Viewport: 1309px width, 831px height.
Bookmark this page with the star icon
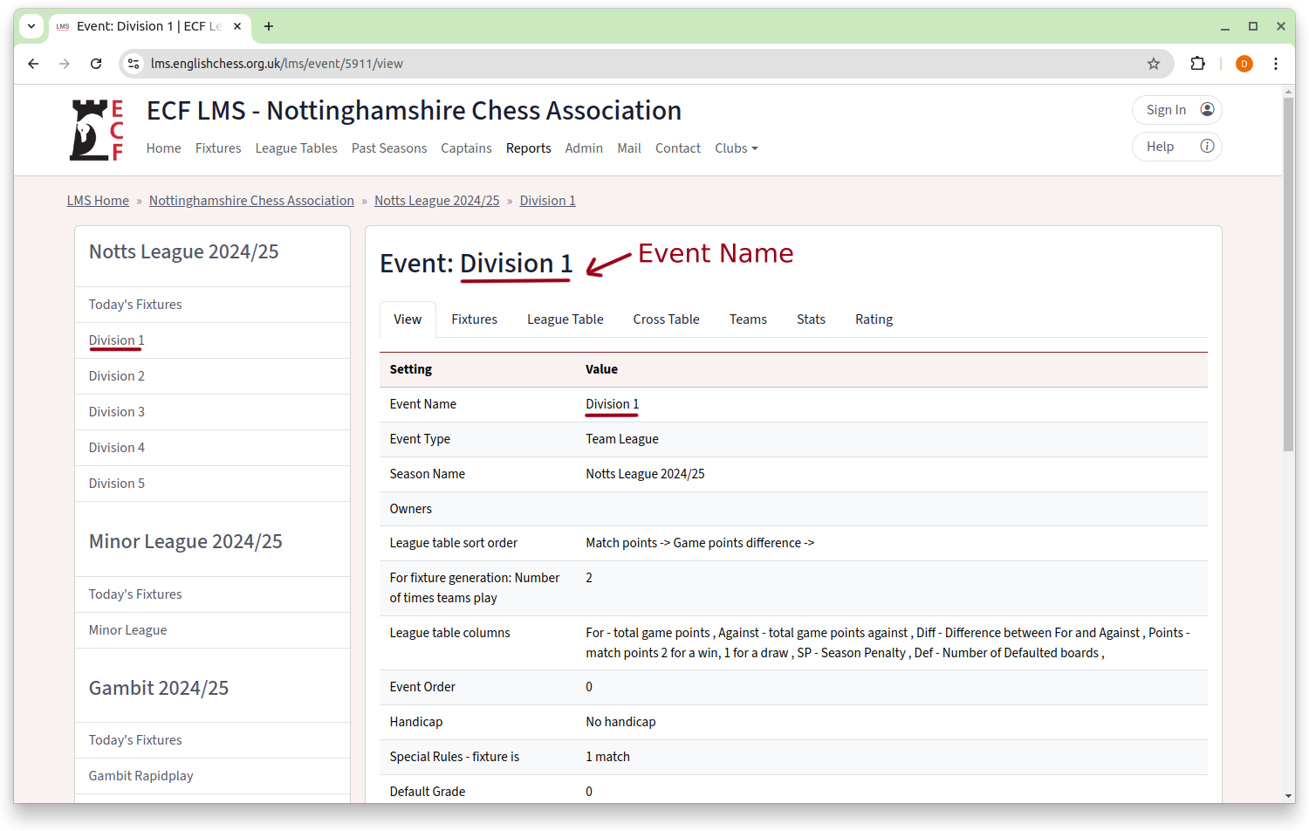coord(1153,64)
